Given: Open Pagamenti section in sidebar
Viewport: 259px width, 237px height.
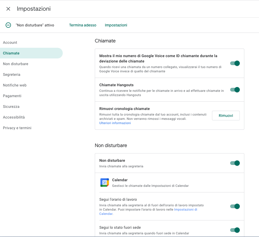Looking at the screenshot, I should point(12,96).
